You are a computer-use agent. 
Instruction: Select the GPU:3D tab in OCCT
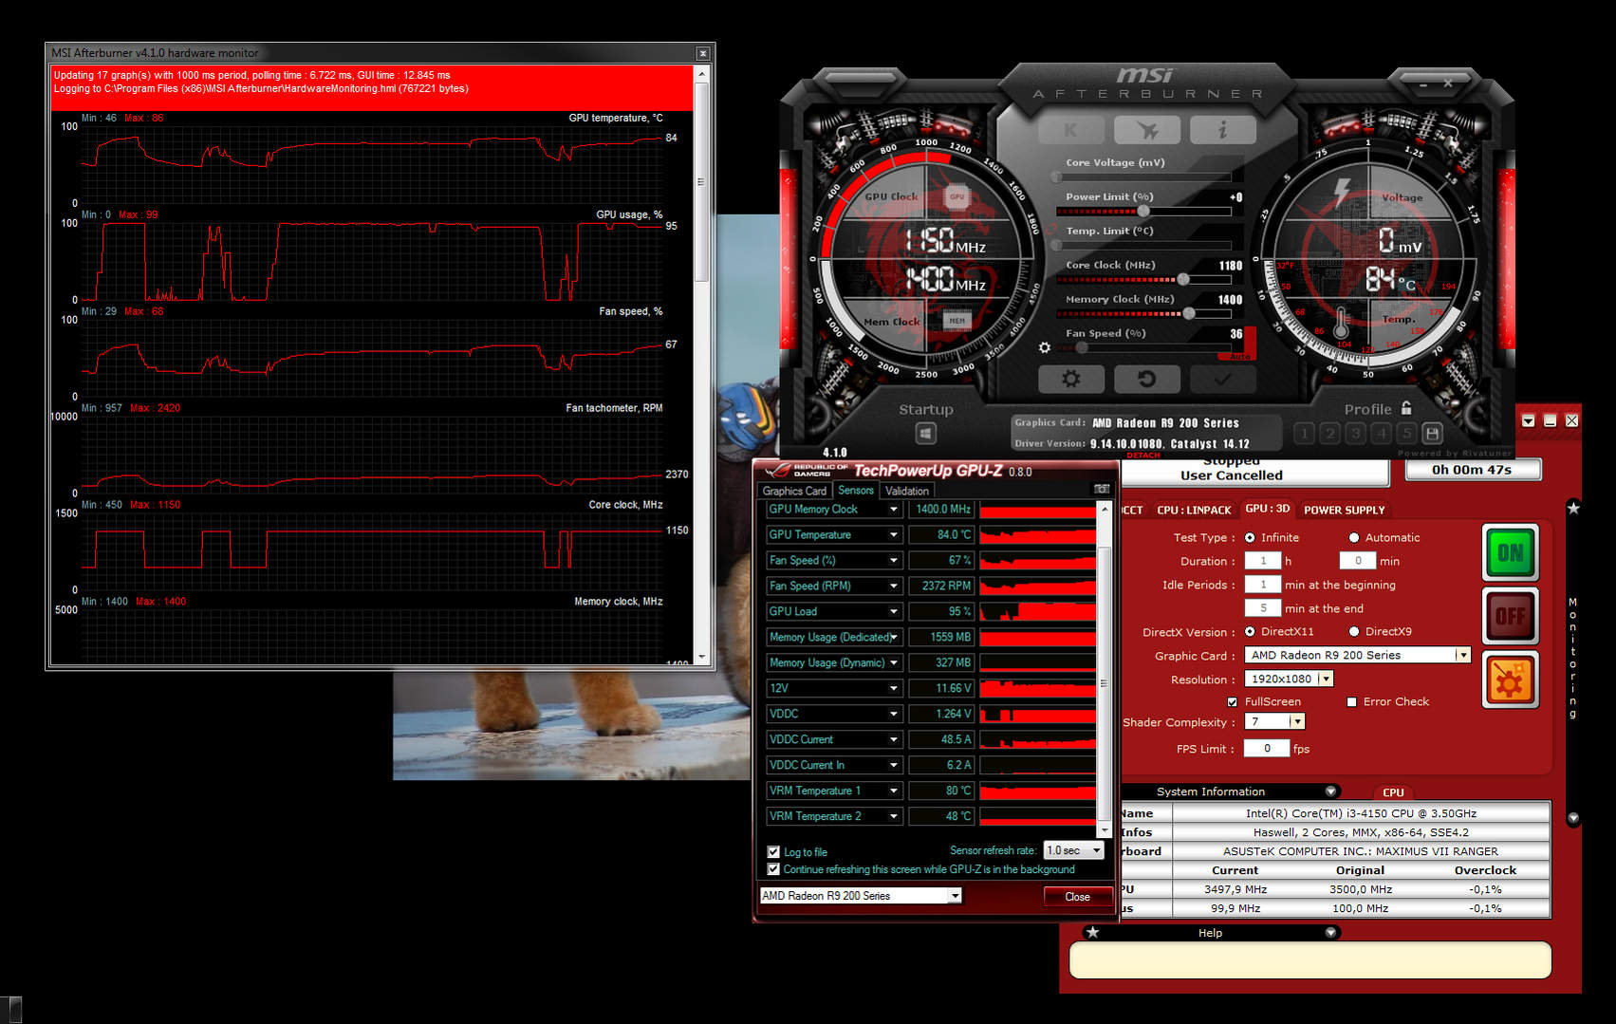pyautogui.click(x=1268, y=509)
